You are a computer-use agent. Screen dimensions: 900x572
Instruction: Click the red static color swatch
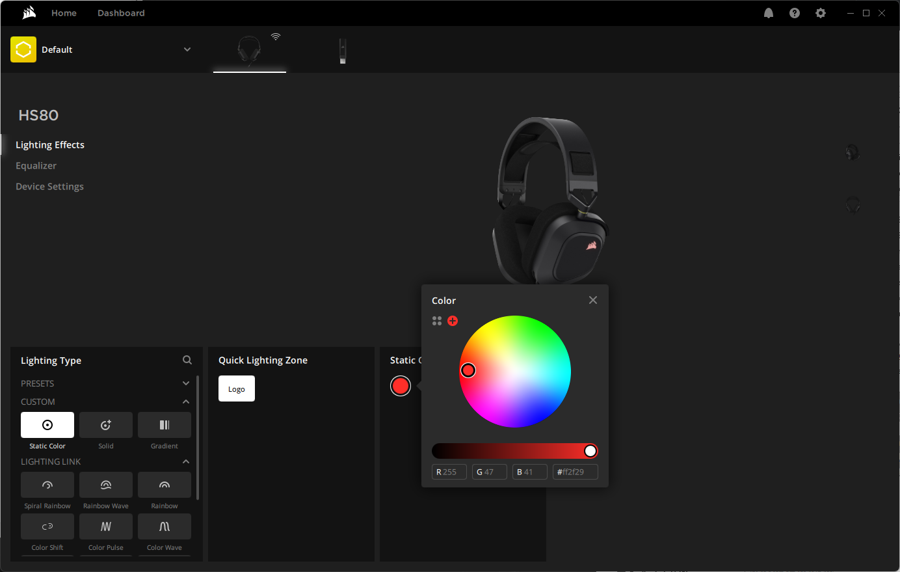pyautogui.click(x=401, y=386)
